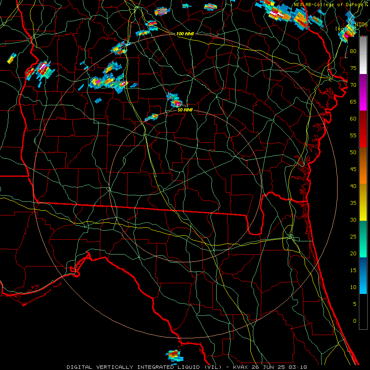The width and height of the screenshot is (370, 370).
Task: Click the "0" value on color scale
Action: tap(355, 321)
